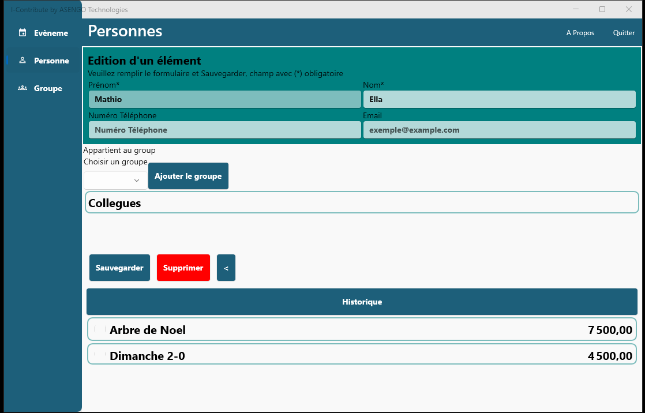The height and width of the screenshot is (413, 645).
Task: Open the A Propos menu item
Action: click(580, 33)
